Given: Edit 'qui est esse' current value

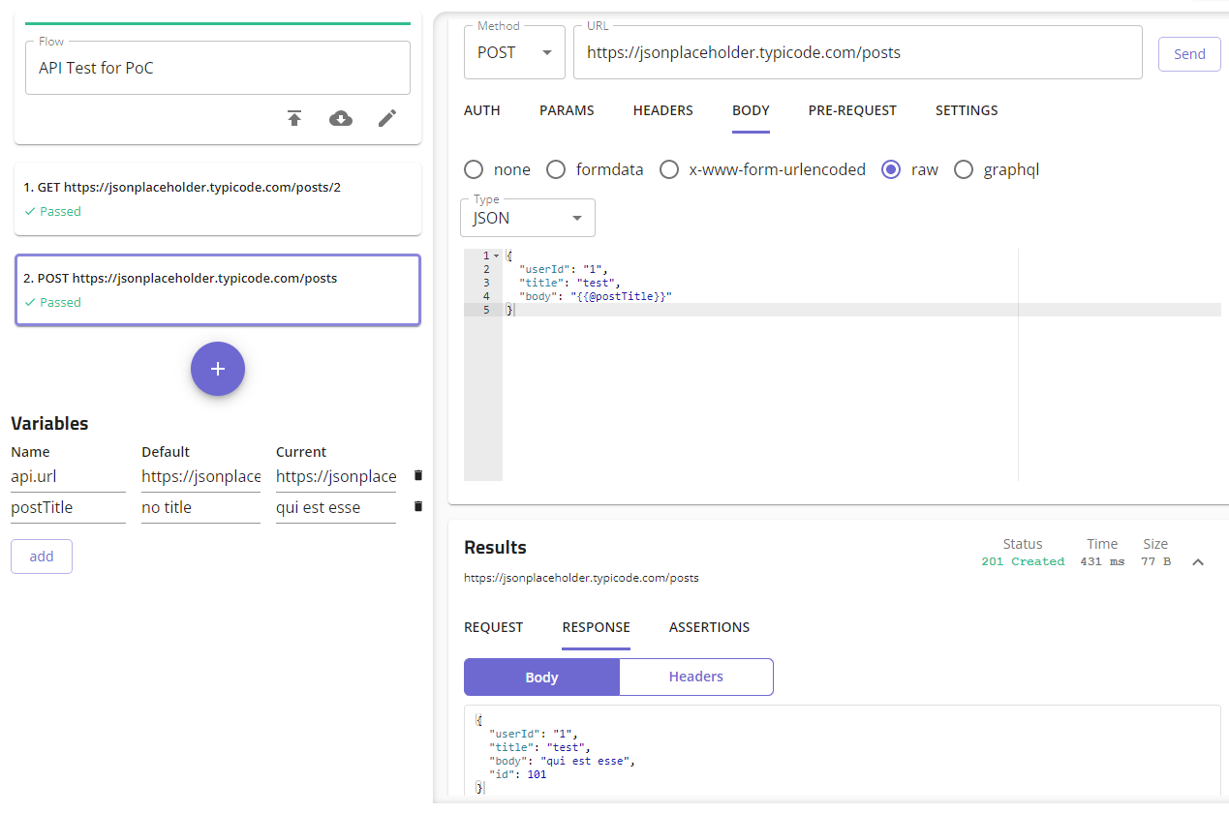Looking at the screenshot, I should tap(336, 507).
